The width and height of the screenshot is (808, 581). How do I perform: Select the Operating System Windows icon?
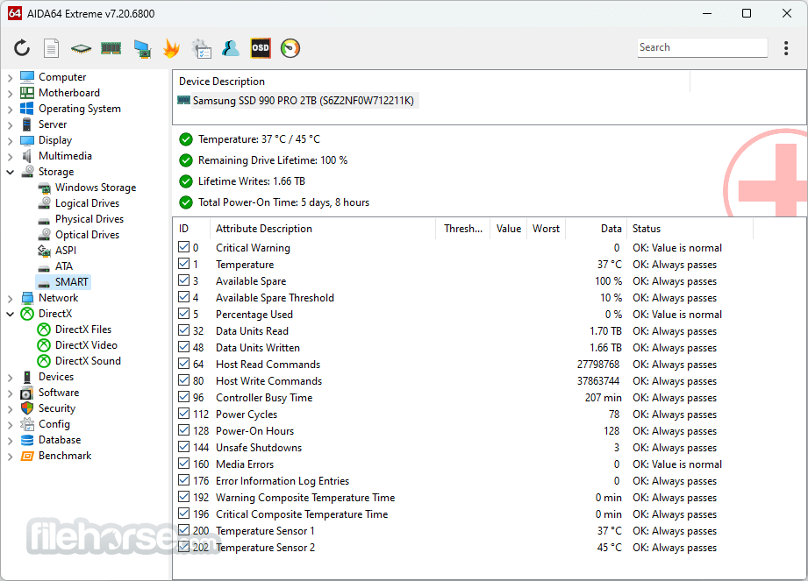(27, 109)
